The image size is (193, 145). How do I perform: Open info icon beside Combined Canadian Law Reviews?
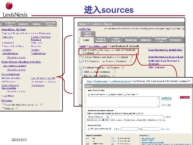(123, 67)
